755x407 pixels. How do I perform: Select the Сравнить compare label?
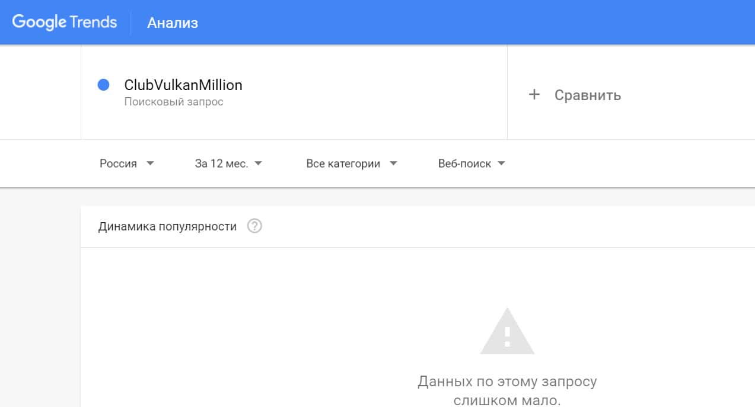[x=588, y=95]
